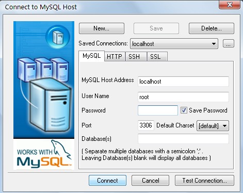Screen dimensions: 243x193
Task: Click the Port number field
Action: (146, 125)
